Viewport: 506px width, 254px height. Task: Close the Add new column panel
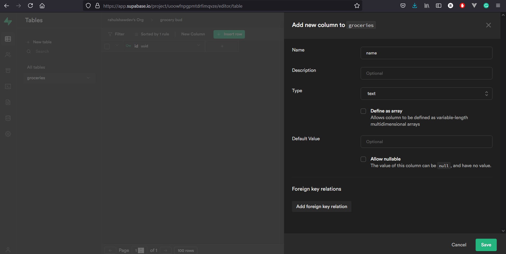click(x=488, y=25)
